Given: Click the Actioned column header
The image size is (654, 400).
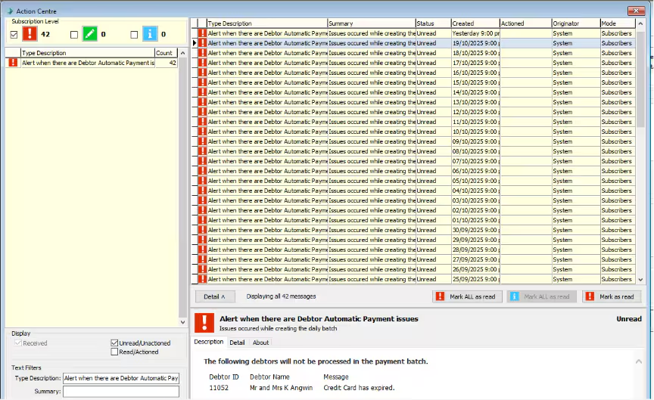Looking at the screenshot, I should click(526, 23).
